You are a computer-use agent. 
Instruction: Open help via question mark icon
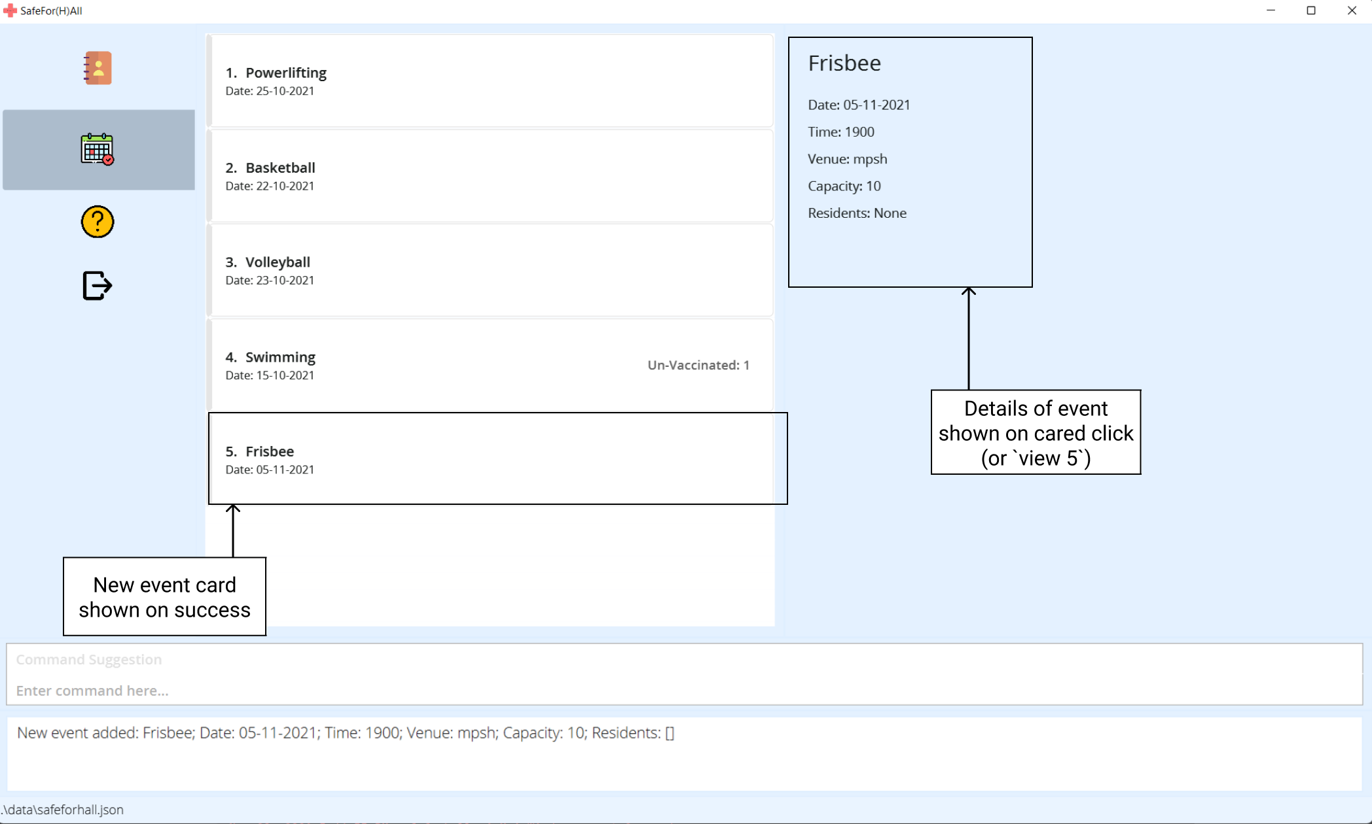(x=98, y=222)
